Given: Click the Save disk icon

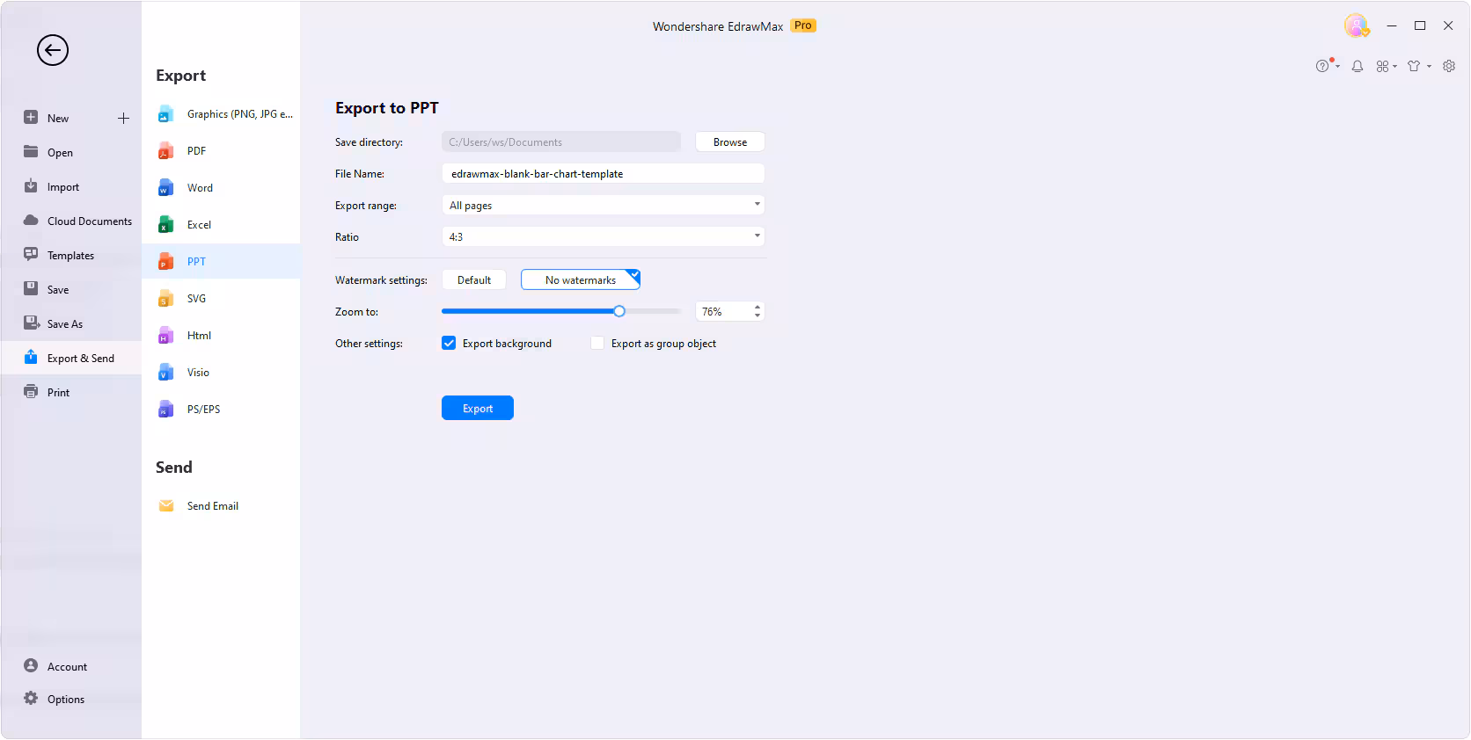Looking at the screenshot, I should point(31,289).
